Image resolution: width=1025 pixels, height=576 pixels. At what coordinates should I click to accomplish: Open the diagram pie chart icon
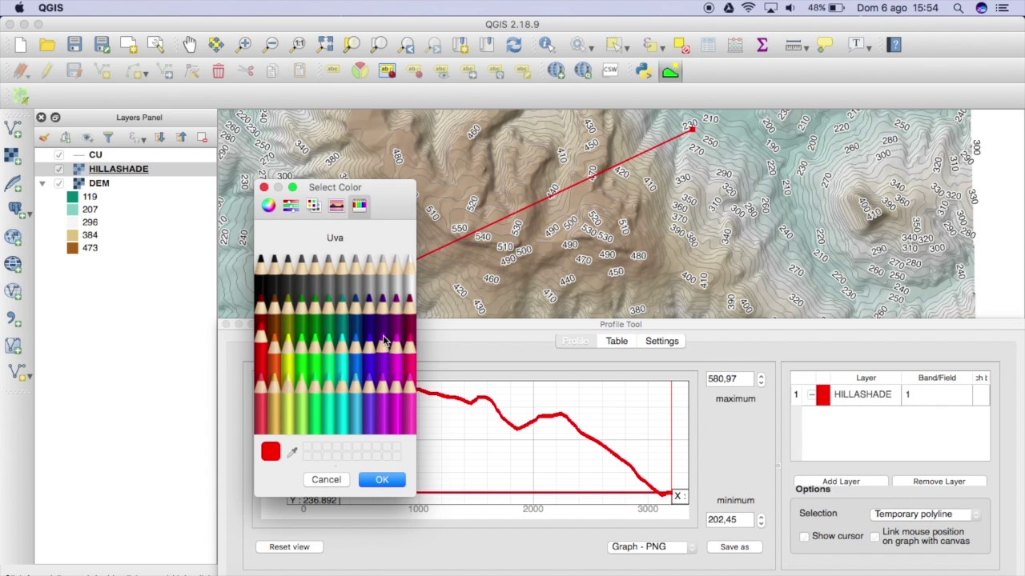pyautogui.click(x=360, y=71)
